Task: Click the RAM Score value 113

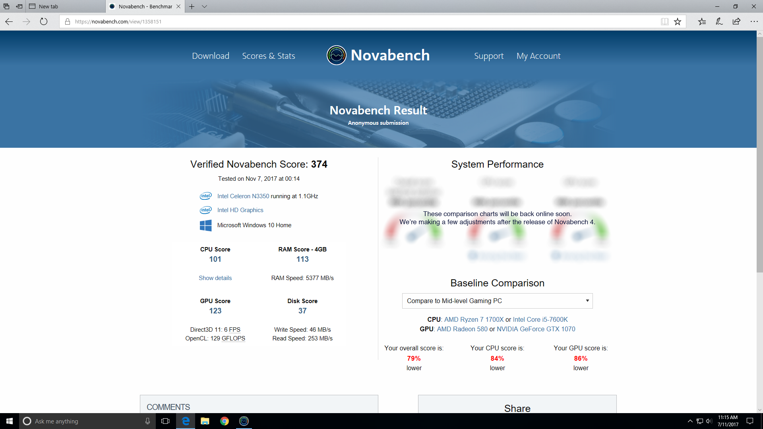Action: pyautogui.click(x=302, y=259)
